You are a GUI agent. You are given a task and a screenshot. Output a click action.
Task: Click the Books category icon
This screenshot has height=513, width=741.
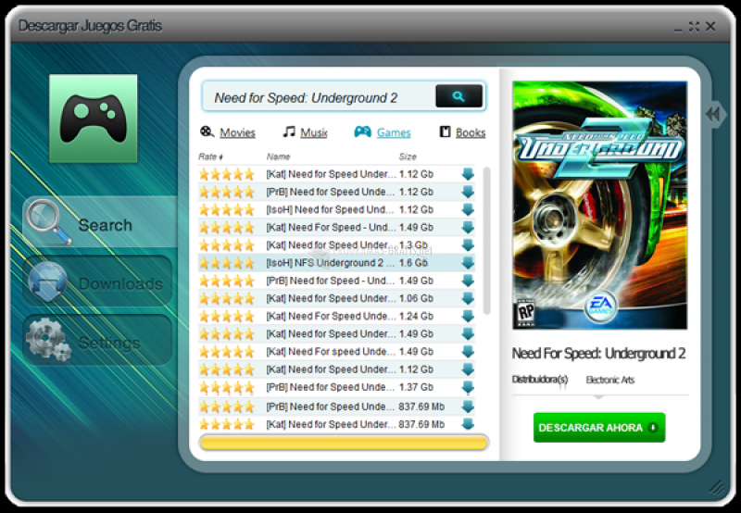coord(445,131)
